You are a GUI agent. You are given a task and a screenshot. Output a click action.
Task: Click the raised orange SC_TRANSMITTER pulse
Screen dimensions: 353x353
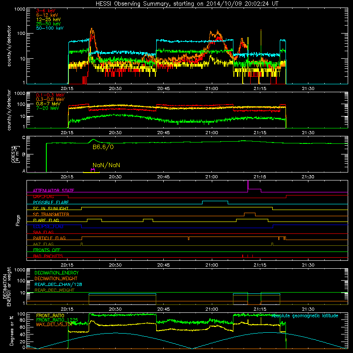pyautogui.click(x=250, y=213)
